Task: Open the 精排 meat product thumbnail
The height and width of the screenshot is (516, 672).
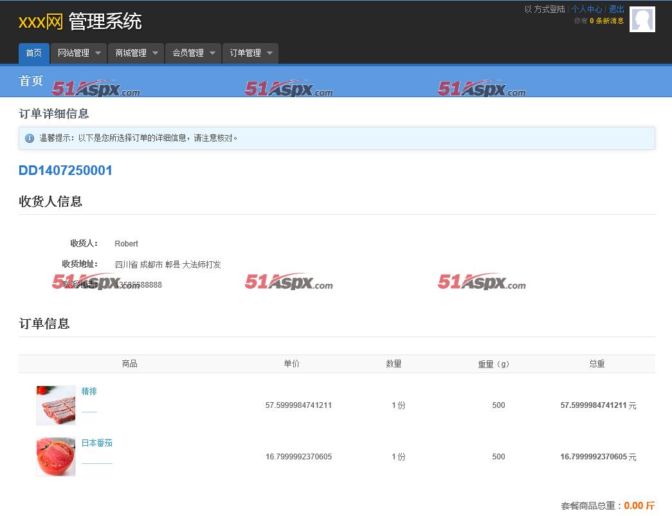Action: tap(56, 405)
